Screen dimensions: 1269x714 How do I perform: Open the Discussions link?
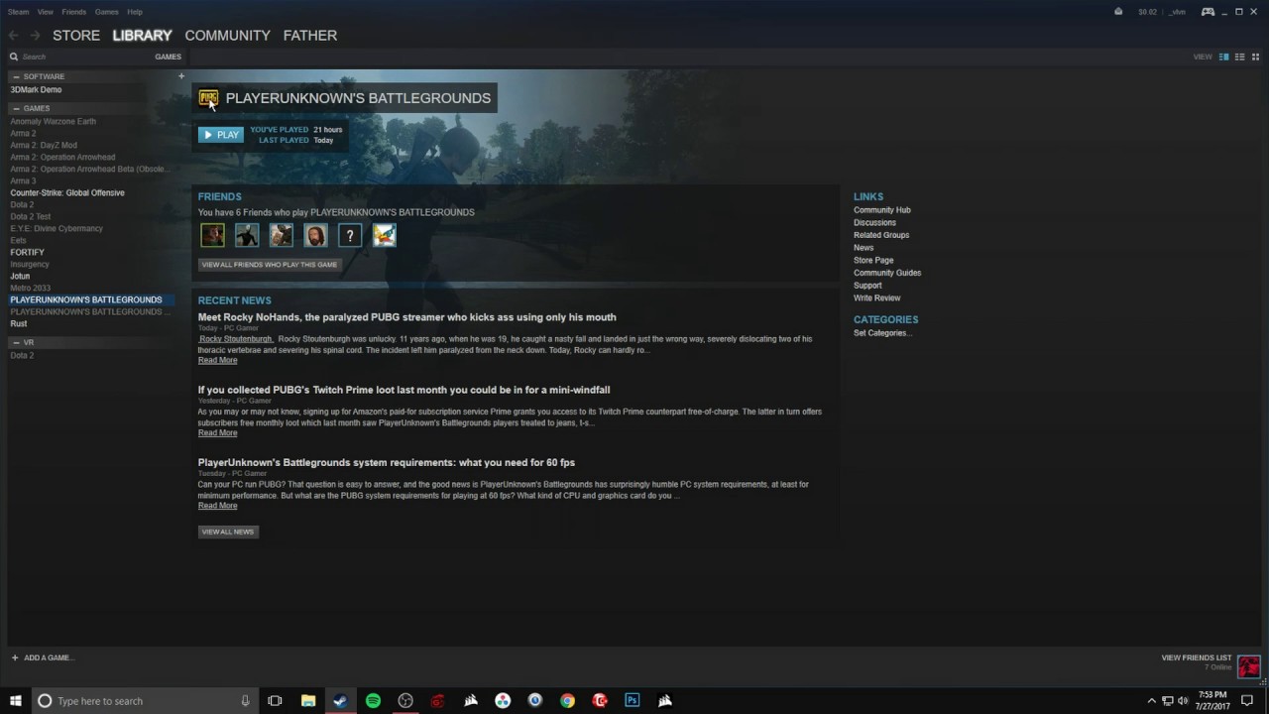(874, 222)
